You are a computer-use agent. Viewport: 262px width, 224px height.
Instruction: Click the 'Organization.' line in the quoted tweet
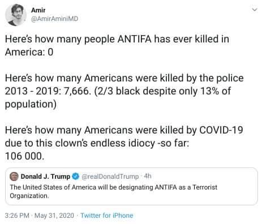(29, 196)
